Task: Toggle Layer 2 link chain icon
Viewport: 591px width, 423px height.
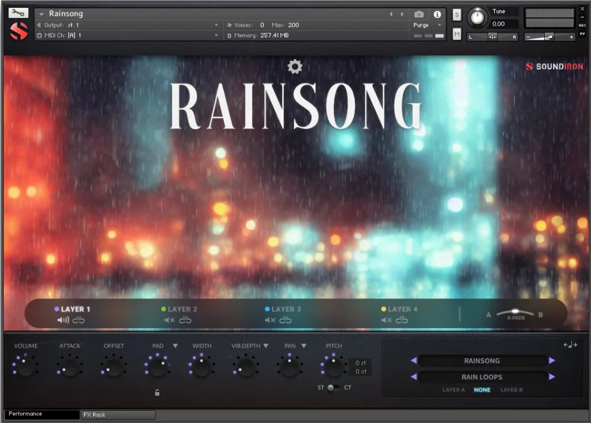Action: click(x=185, y=320)
